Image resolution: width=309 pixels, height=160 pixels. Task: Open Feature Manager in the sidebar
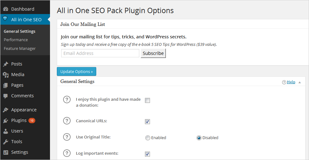(x=20, y=48)
